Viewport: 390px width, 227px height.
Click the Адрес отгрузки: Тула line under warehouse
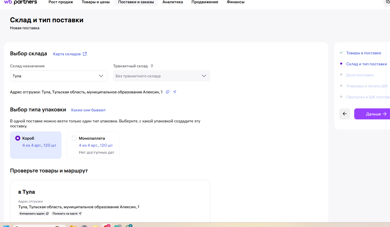[x=86, y=92]
